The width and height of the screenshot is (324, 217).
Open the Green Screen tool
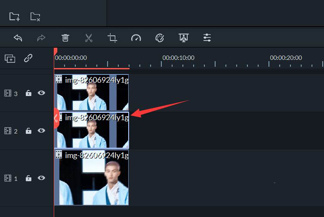point(183,38)
